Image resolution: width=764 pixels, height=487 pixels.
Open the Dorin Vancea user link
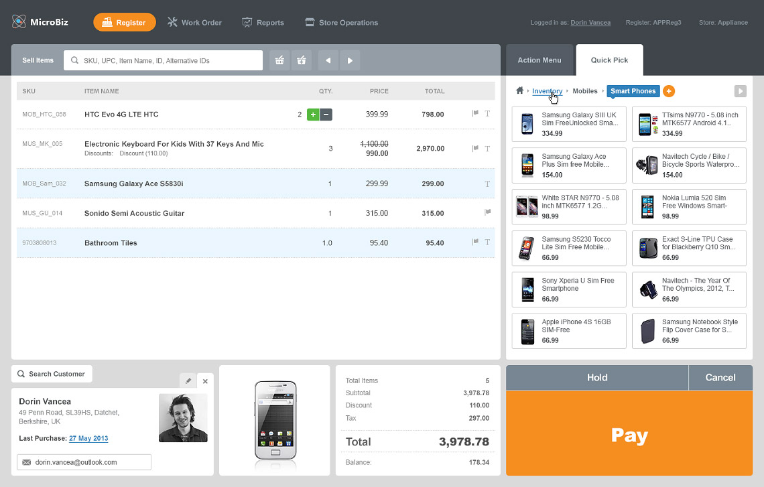click(590, 22)
